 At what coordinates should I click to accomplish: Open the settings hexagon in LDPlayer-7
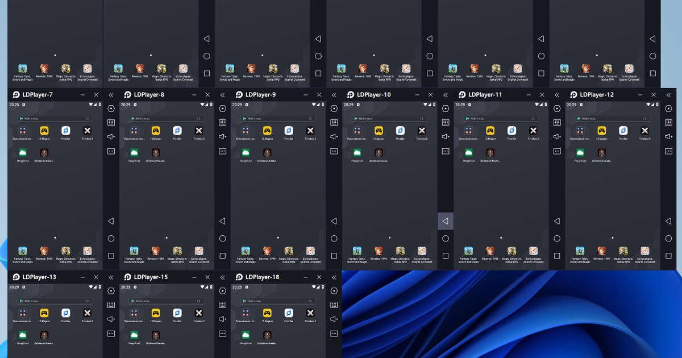pyautogui.click(x=111, y=109)
